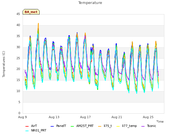This screenshot has height=136, width=181.
Task: Click the 25 y-axis value
Action: pyautogui.click(x=18, y=58)
